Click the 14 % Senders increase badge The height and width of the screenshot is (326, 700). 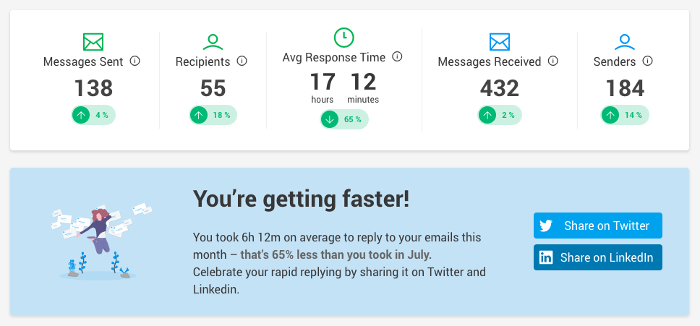(x=625, y=114)
